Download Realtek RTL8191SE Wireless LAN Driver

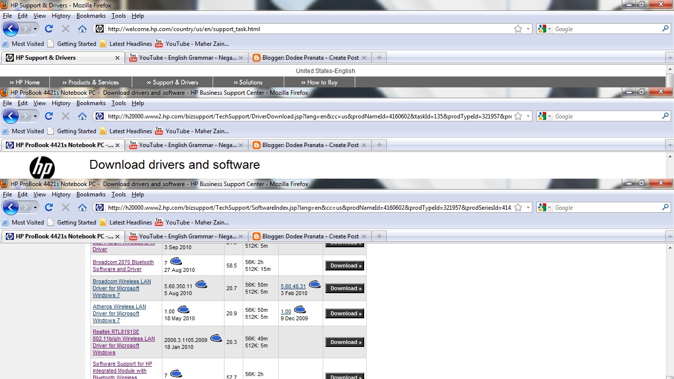pyautogui.click(x=344, y=342)
